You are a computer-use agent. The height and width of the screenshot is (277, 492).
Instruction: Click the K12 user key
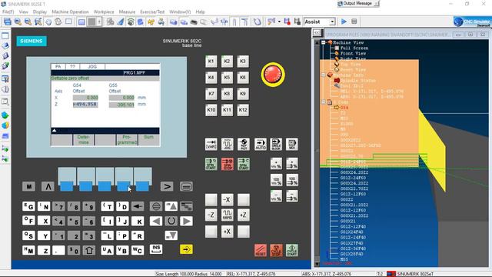pyautogui.click(x=243, y=110)
